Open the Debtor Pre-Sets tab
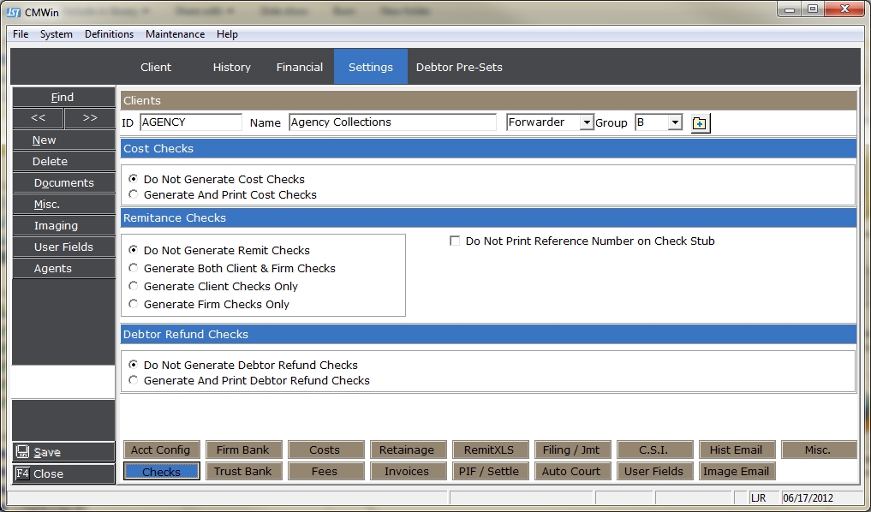This screenshot has width=871, height=512. tap(459, 67)
